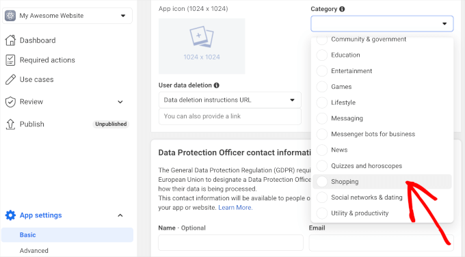Click the App settings gear icon

pyautogui.click(x=10, y=215)
